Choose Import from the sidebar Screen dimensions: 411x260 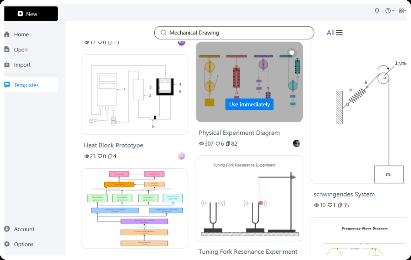coord(22,65)
